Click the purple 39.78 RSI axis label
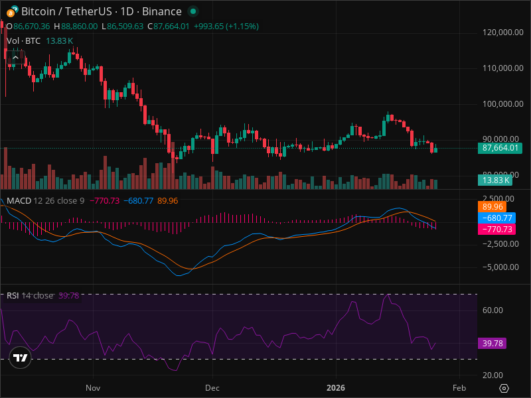This screenshot has height=398, width=531. [492, 344]
